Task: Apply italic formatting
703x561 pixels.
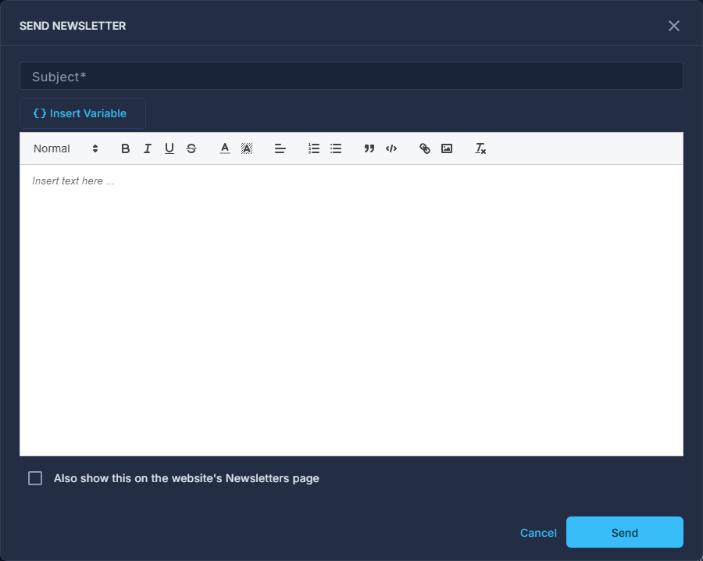Action: click(x=148, y=148)
